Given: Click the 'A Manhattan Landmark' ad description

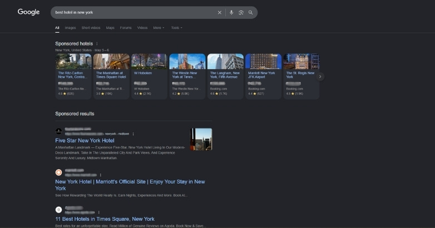Looking at the screenshot, I should click(120, 152).
